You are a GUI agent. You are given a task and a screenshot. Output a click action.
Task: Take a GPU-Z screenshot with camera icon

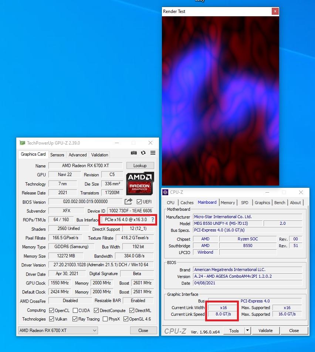(x=134, y=153)
